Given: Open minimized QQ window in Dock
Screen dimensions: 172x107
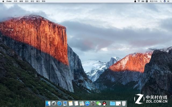Looking at the screenshot, I should point(118,104).
